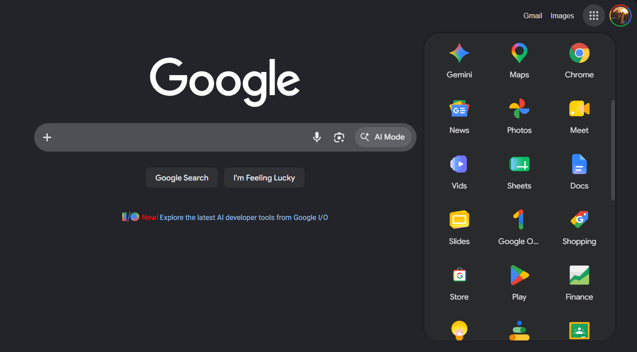Open Google Shopping from the apps panel

(579, 228)
